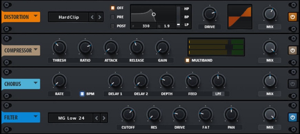Toggle the Compressor effect power button
The image size is (300, 134).
[292, 51]
